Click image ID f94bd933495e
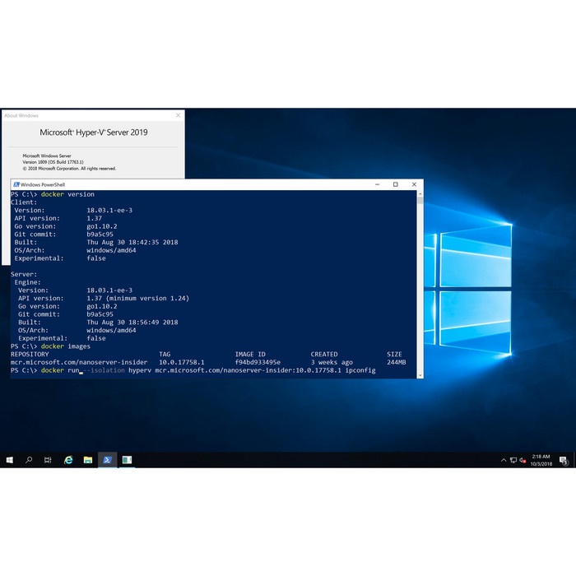Screen dimensions: 576x576 tap(258, 362)
